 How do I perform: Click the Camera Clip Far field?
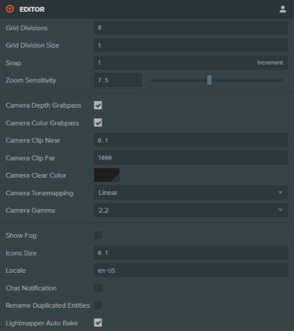[x=191, y=158]
